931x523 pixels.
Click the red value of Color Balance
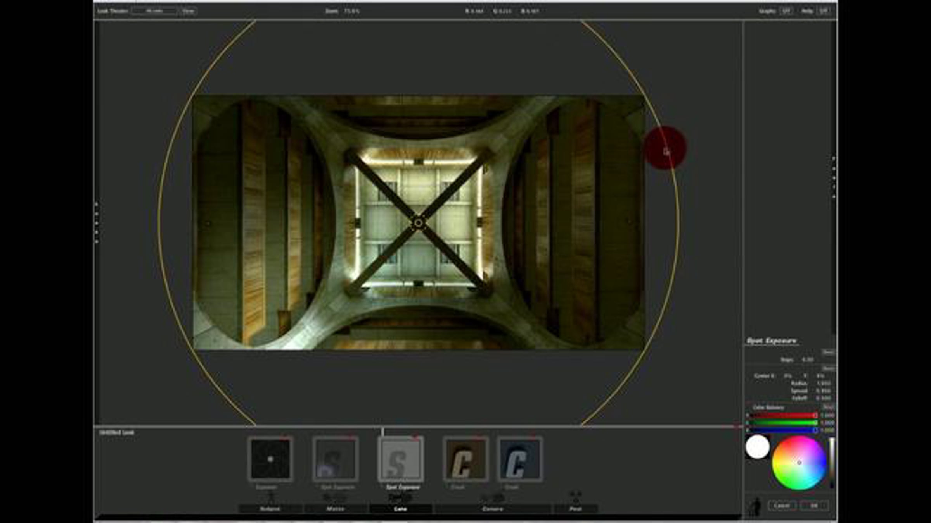click(x=827, y=415)
